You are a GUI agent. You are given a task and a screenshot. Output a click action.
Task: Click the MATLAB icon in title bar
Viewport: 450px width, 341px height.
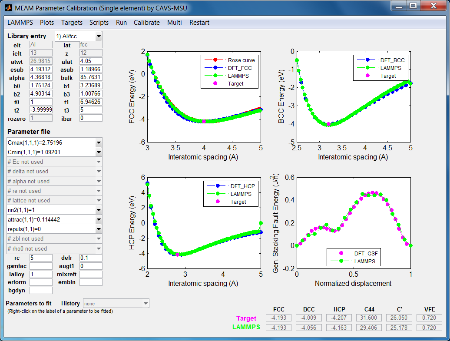[8, 7]
